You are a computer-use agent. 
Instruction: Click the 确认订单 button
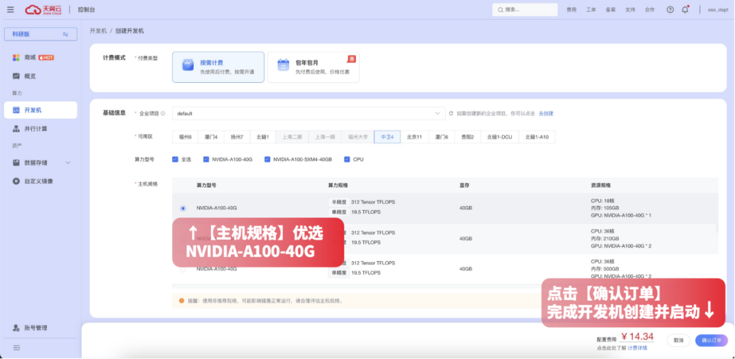(712, 340)
